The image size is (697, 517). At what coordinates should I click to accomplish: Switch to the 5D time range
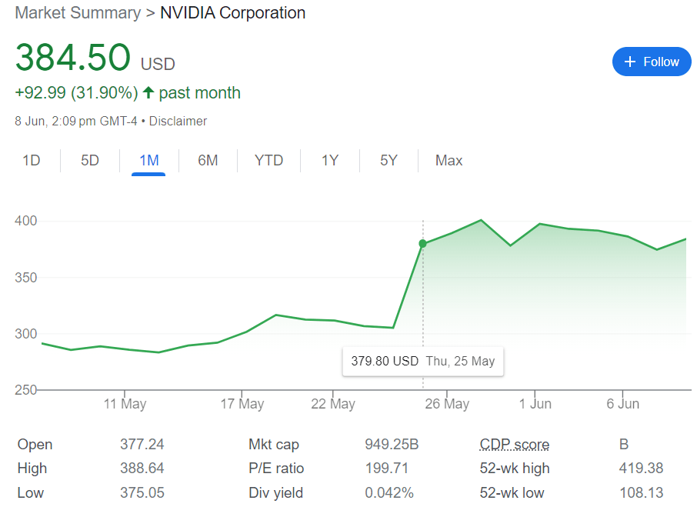coord(90,160)
